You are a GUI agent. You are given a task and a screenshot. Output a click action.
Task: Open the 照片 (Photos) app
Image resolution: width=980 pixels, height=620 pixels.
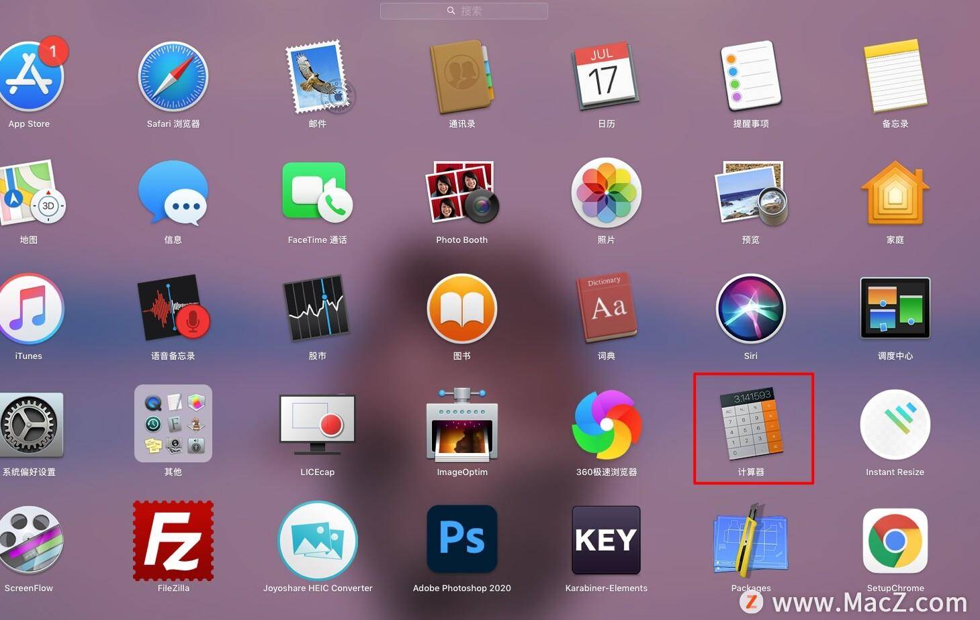[606, 192]
